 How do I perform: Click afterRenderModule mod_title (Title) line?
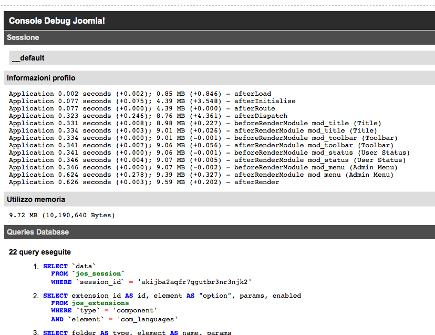pyautogui.click(x=193, y=130)
